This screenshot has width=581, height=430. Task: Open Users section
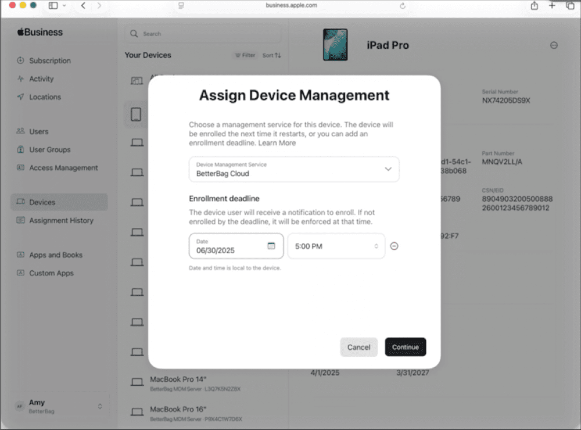(38, 131)
